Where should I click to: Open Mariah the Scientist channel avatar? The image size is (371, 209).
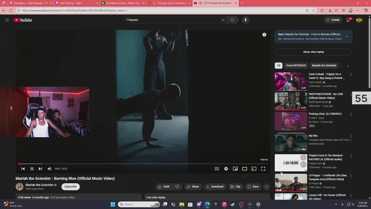point(19,187)
